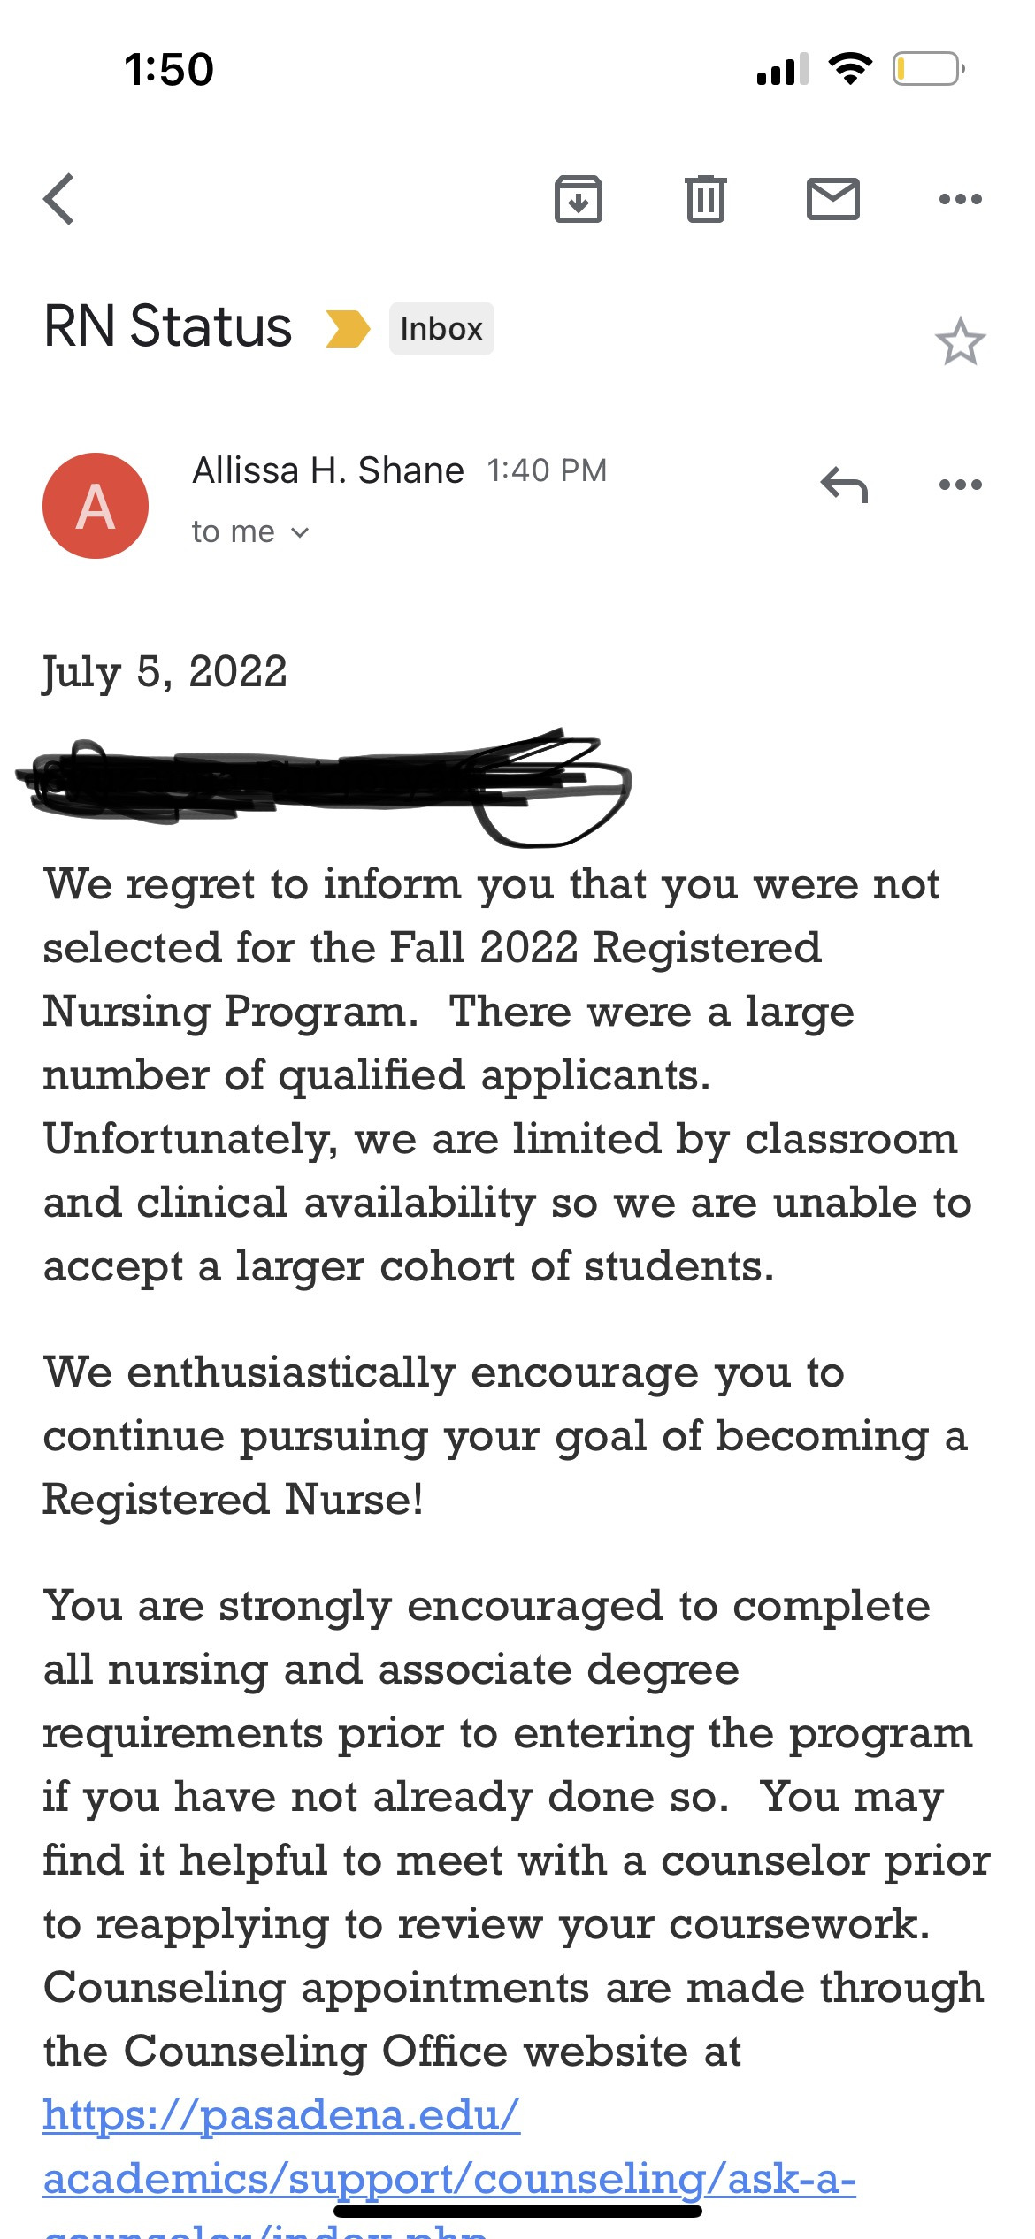Mark email as unread with envelope icon

[x=832, y=199]
